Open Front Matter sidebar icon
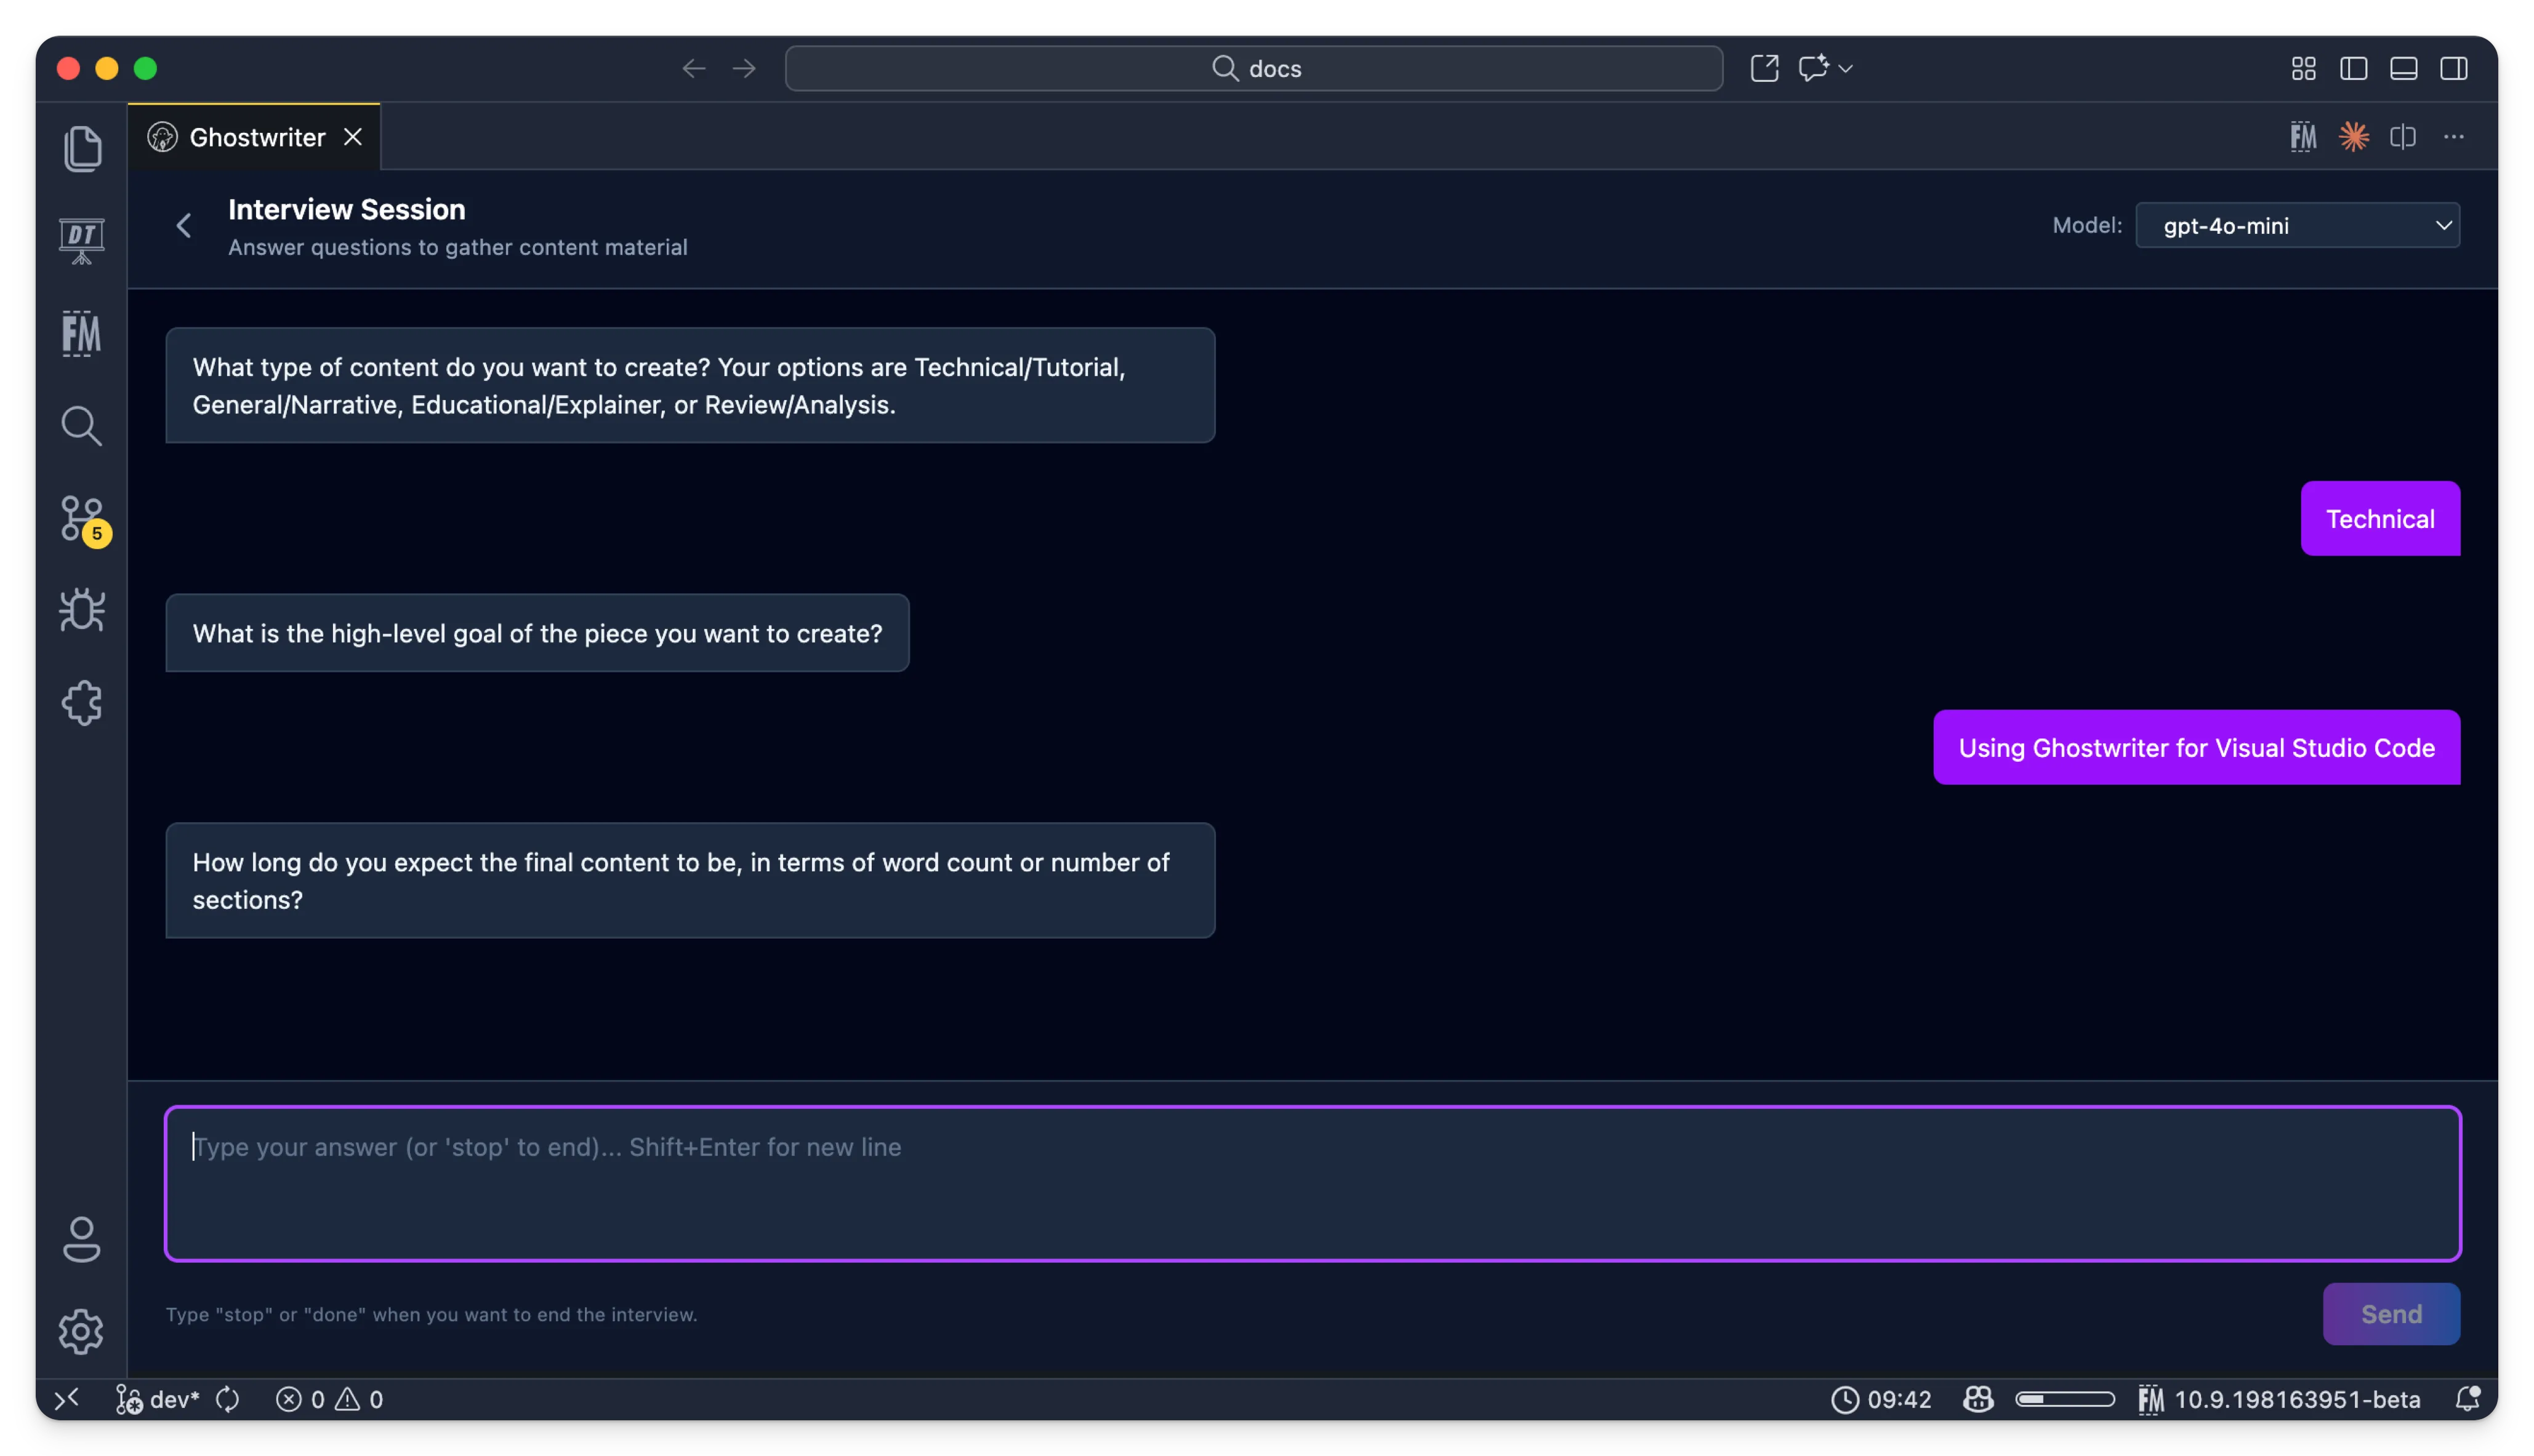Viewport: 2534px width, 1456px height. click(82, 333)
